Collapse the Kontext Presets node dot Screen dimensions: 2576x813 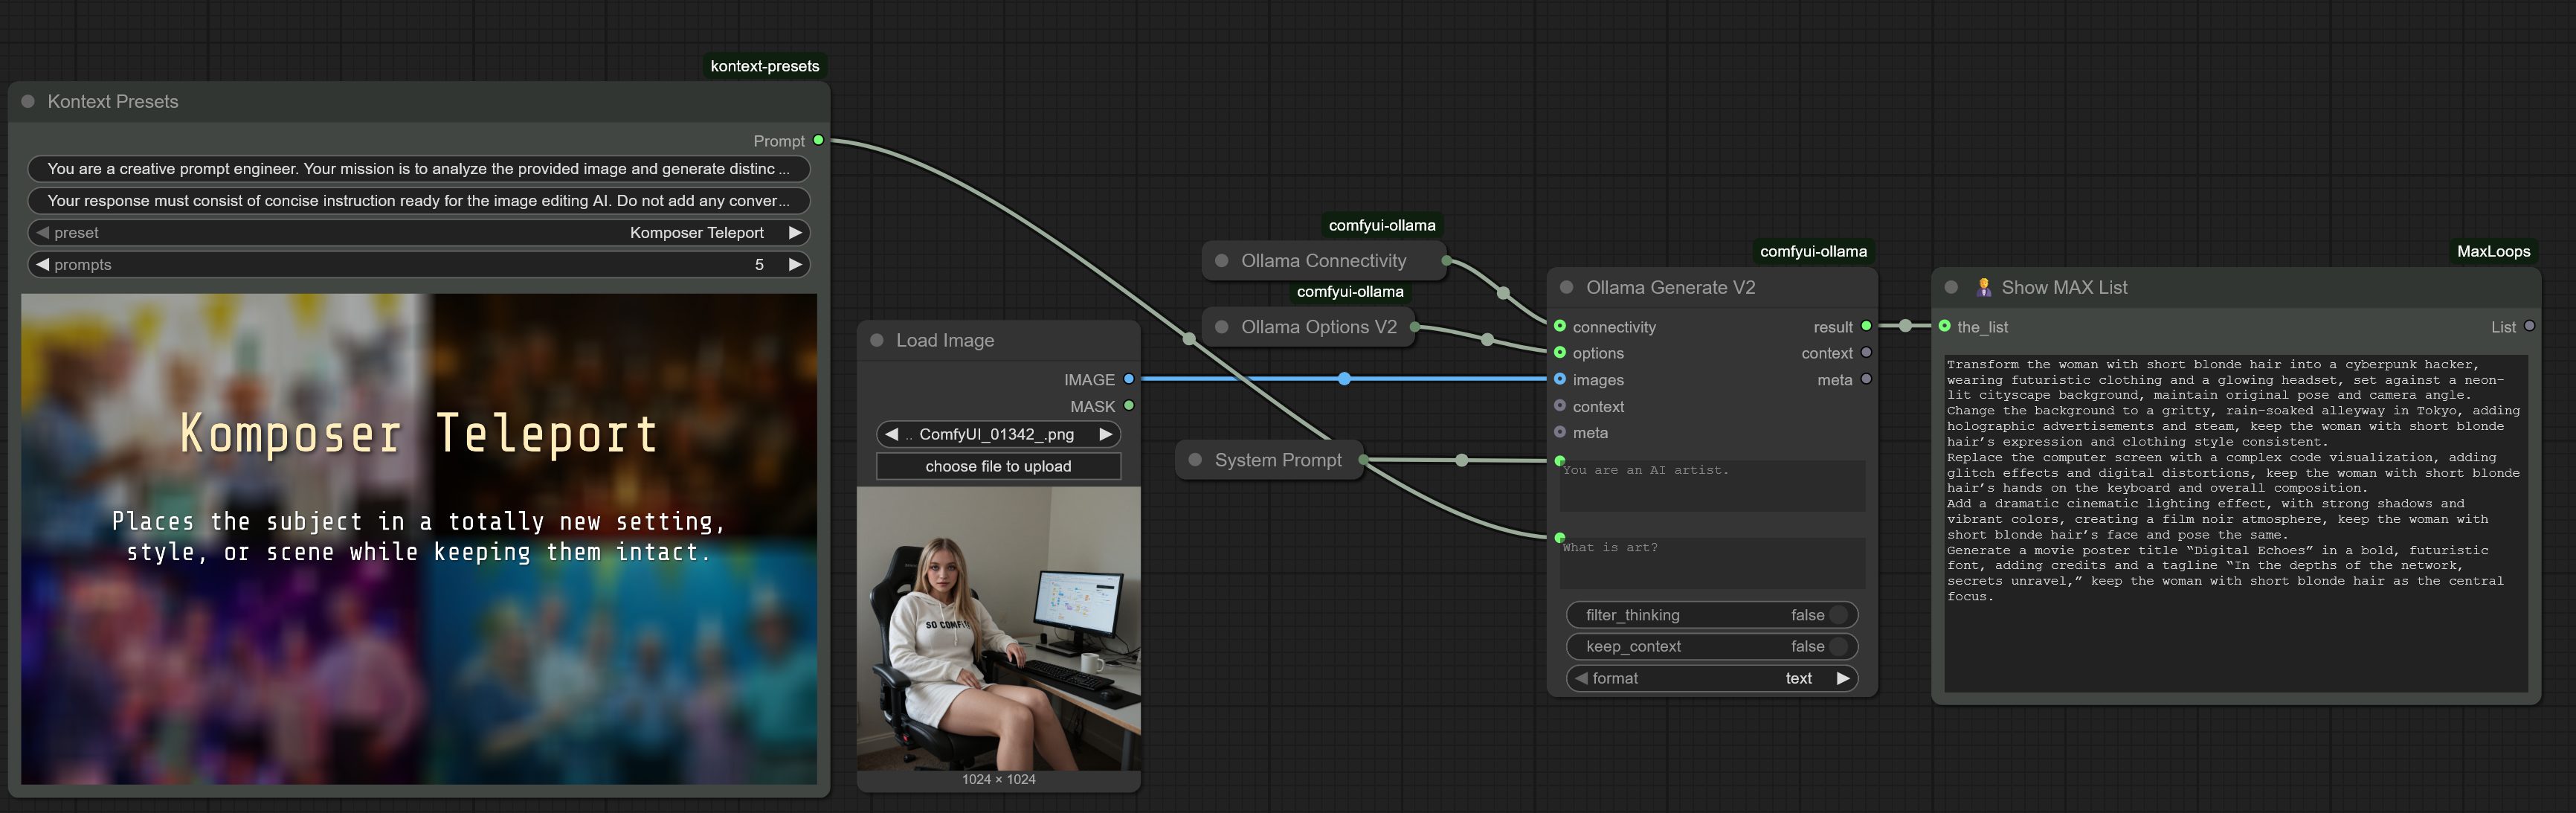[x=28, y=101]
